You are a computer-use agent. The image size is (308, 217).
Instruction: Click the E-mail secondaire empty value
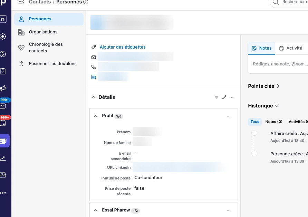tap(135, 153)
